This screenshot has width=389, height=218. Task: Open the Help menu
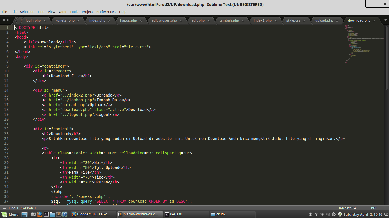[123, 12]
